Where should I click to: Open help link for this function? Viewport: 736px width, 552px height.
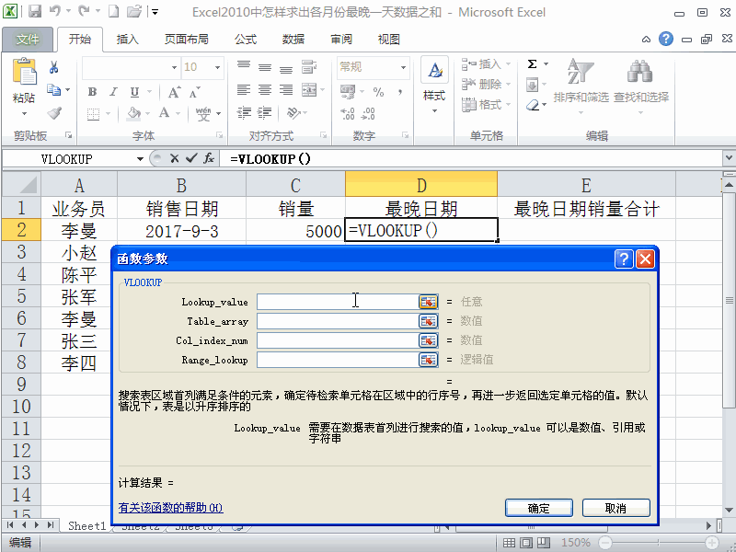pos(171,508)
